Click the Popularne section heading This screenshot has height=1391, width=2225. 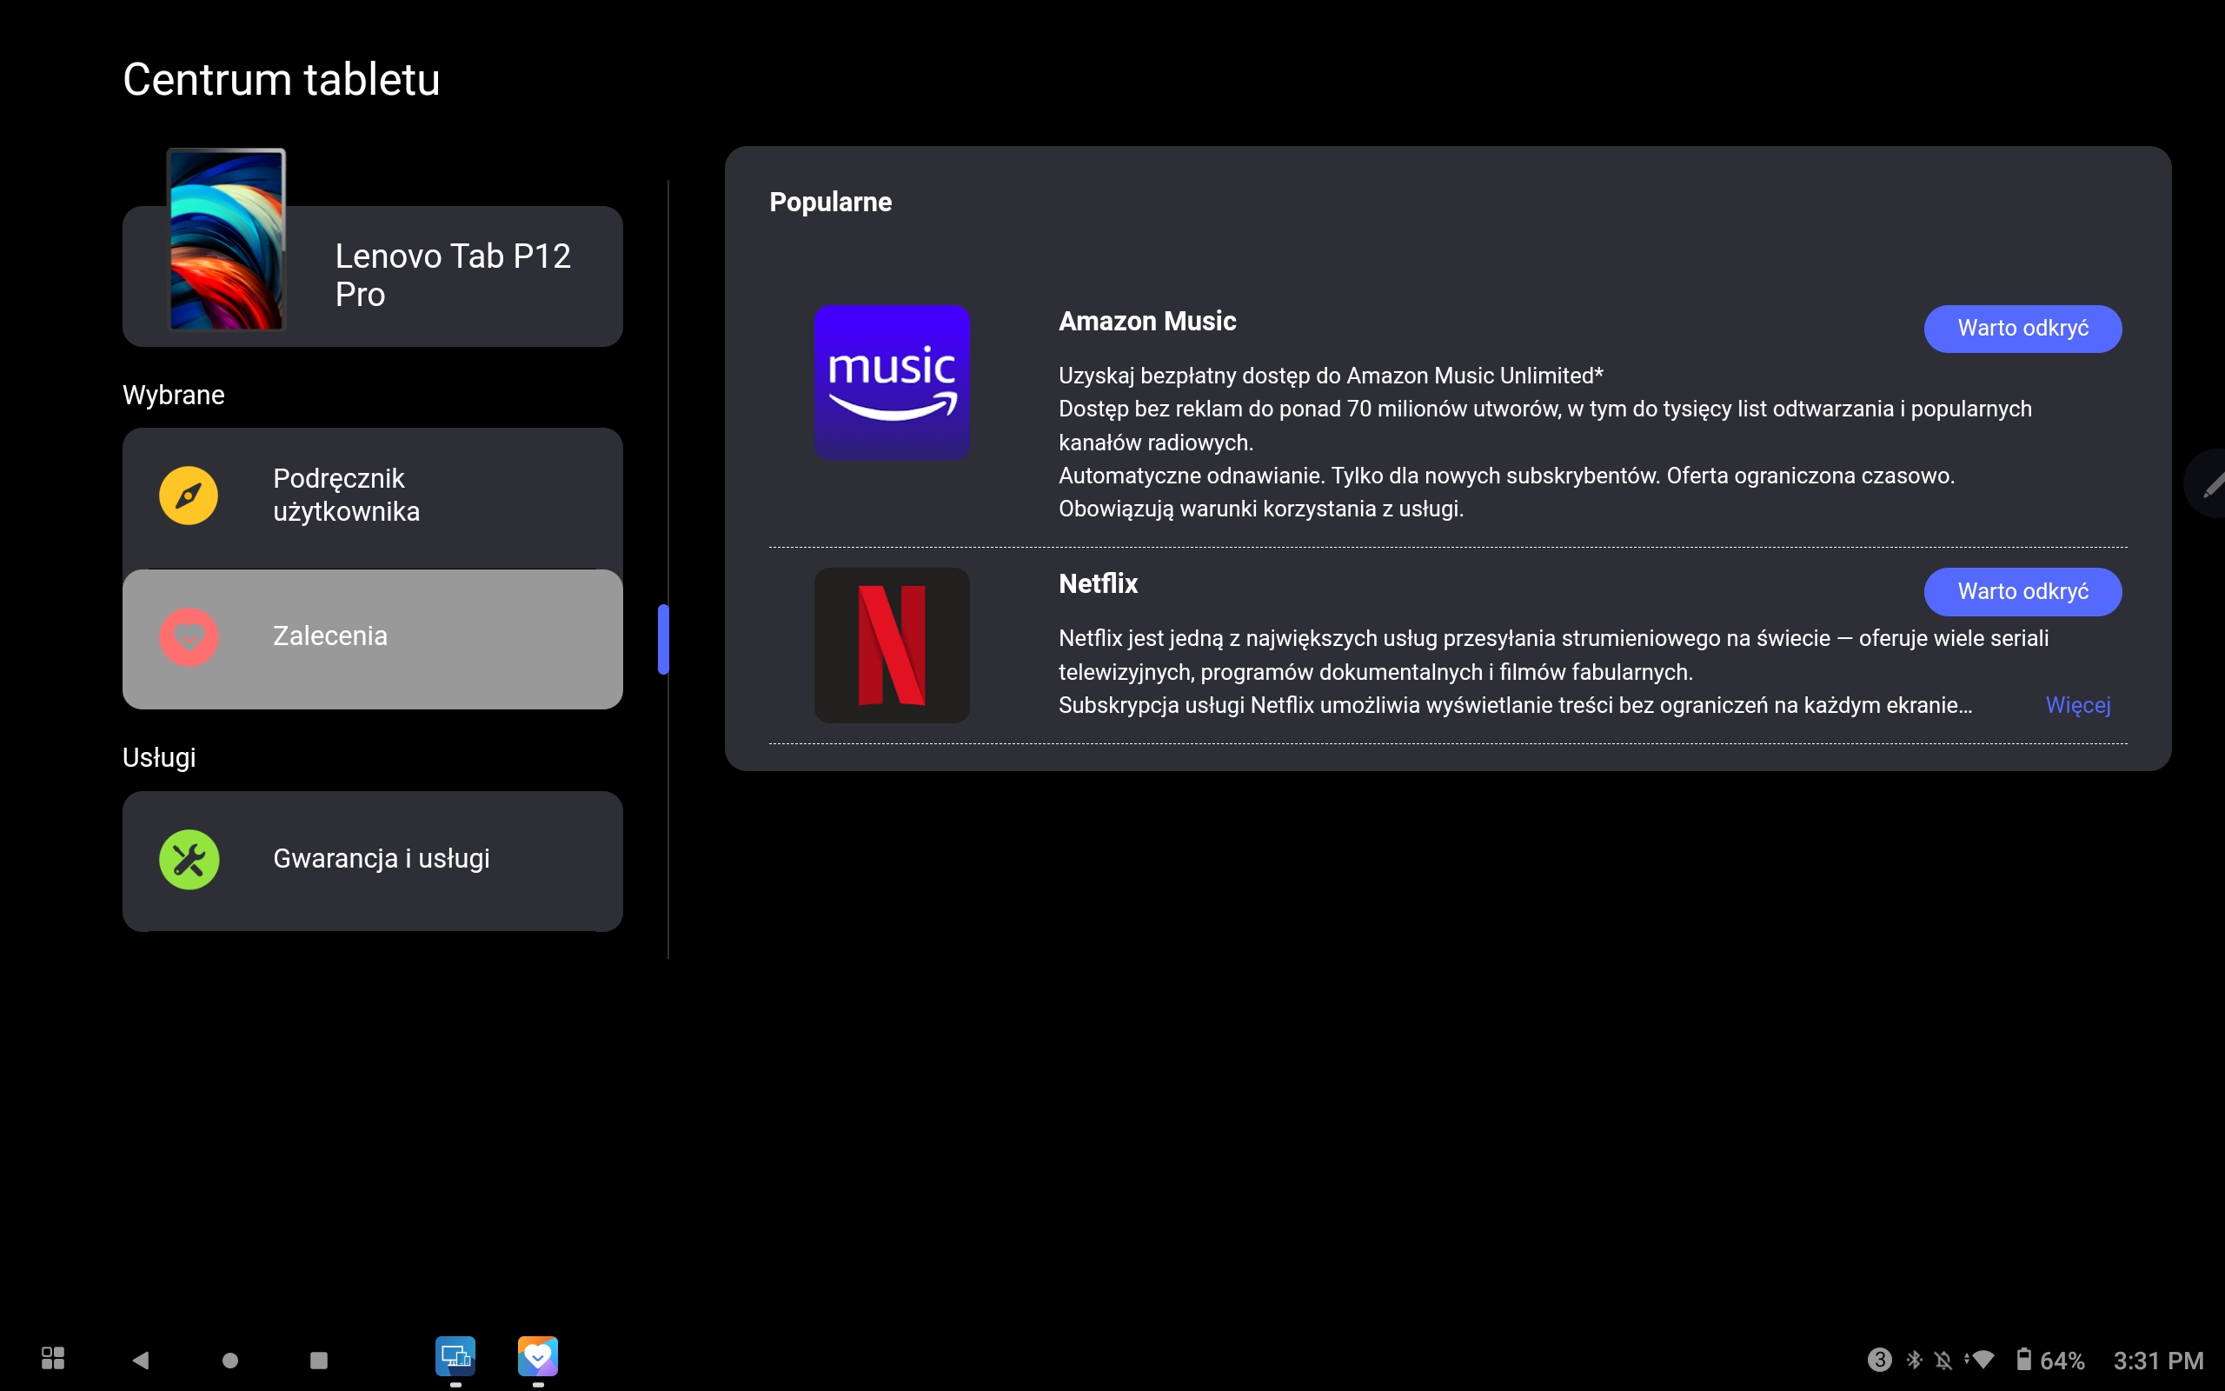[830, 202]
